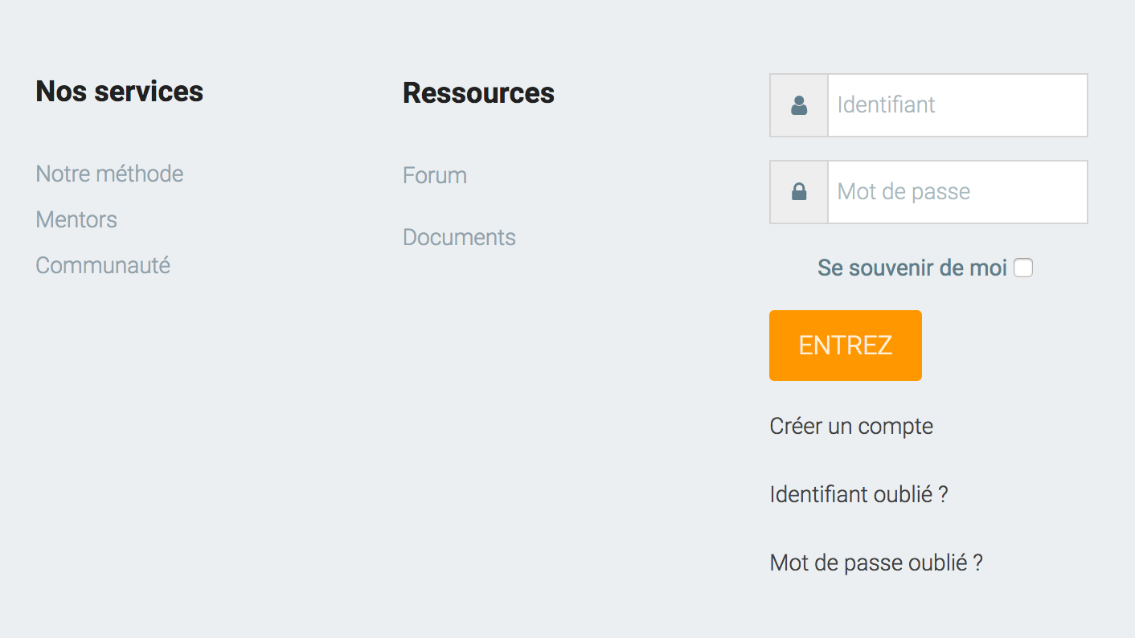Select the username field beside user icon

(957, 105)
